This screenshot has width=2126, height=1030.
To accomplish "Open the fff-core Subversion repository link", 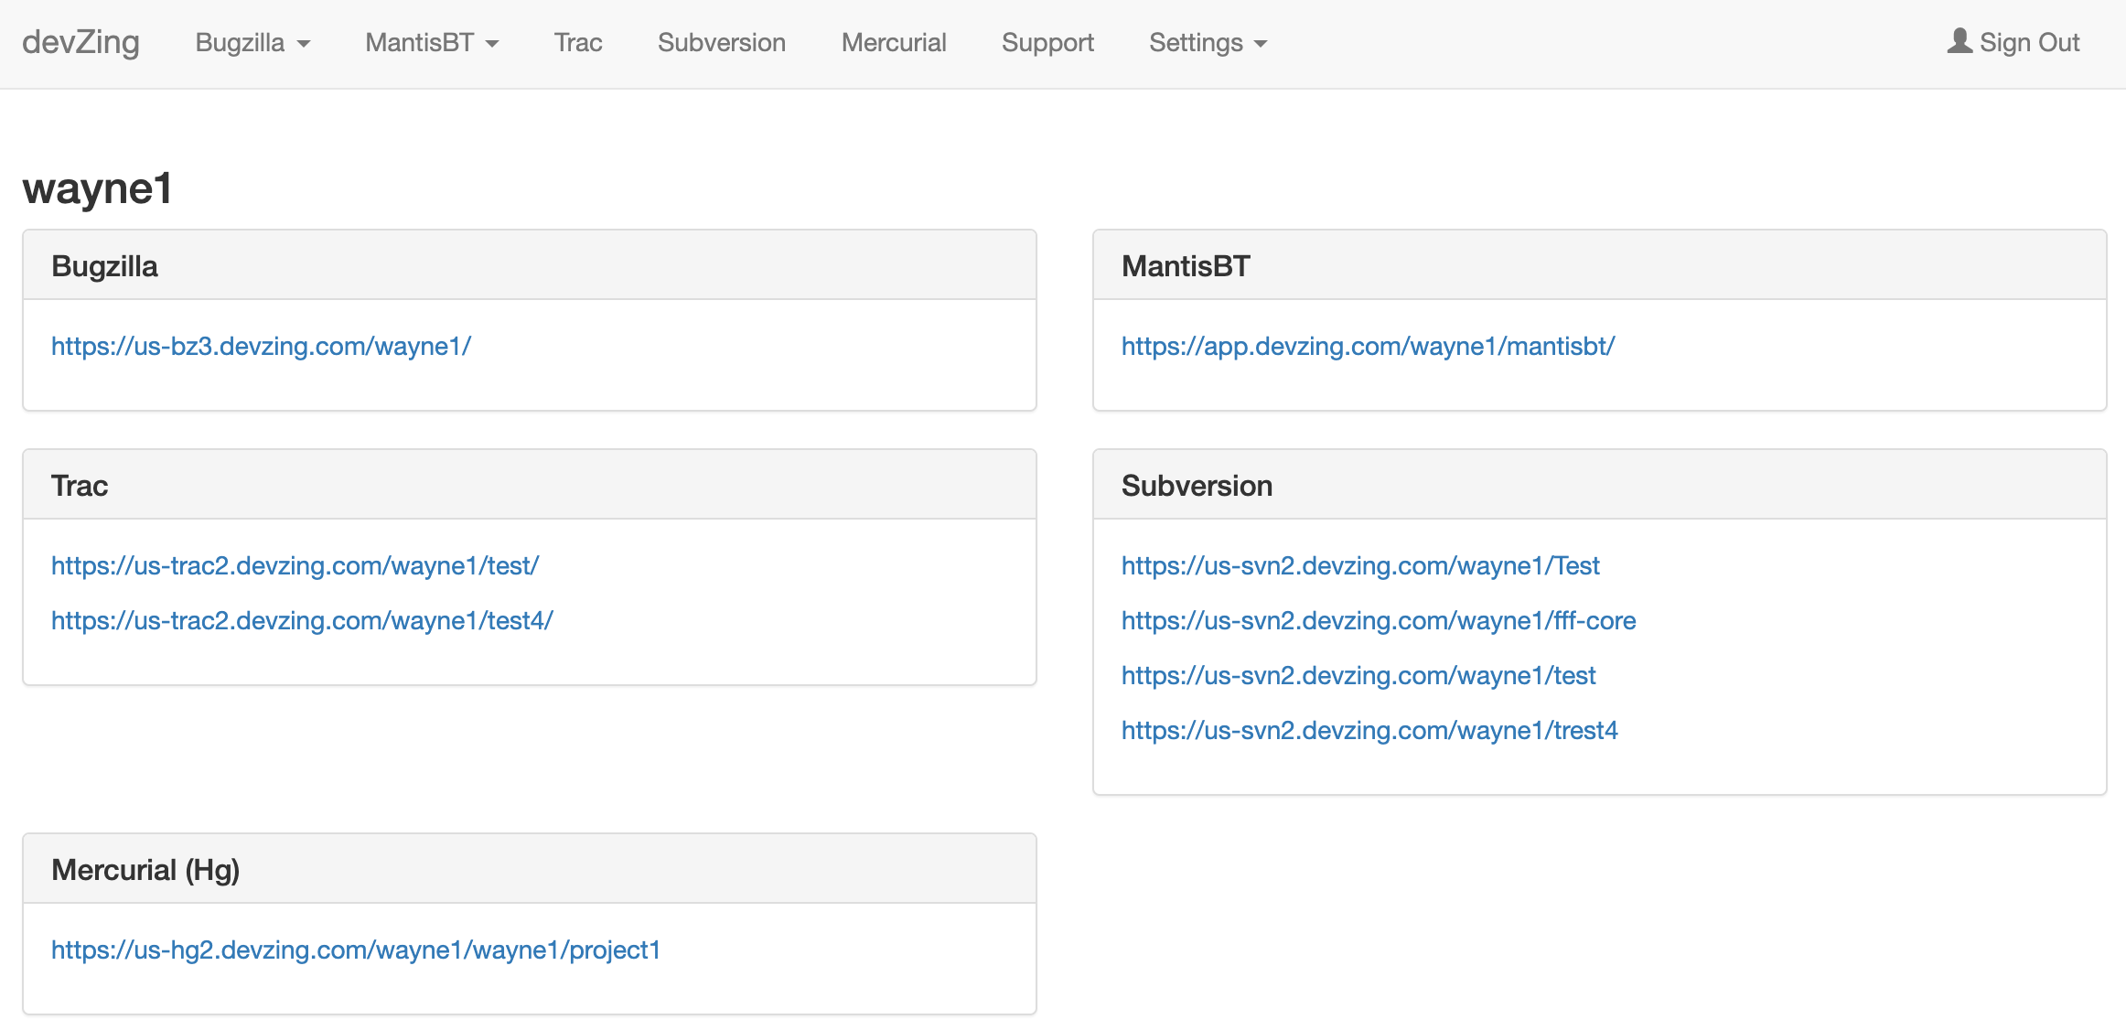I will tap(1379, 621).
